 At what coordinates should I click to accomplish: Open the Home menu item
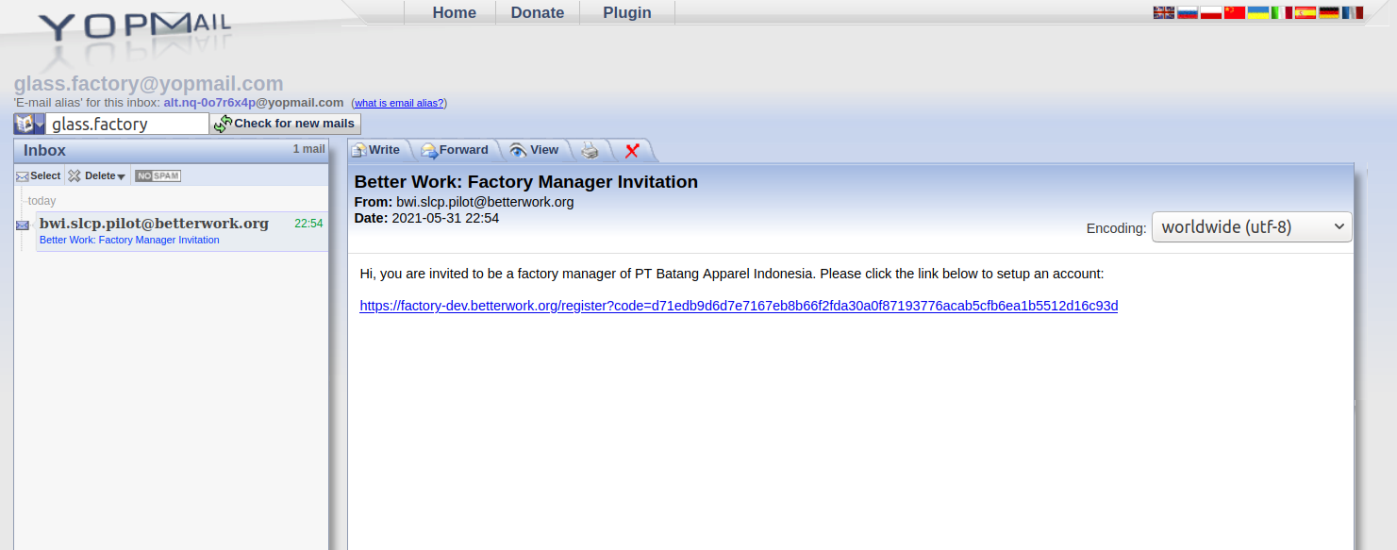(454, 12)
